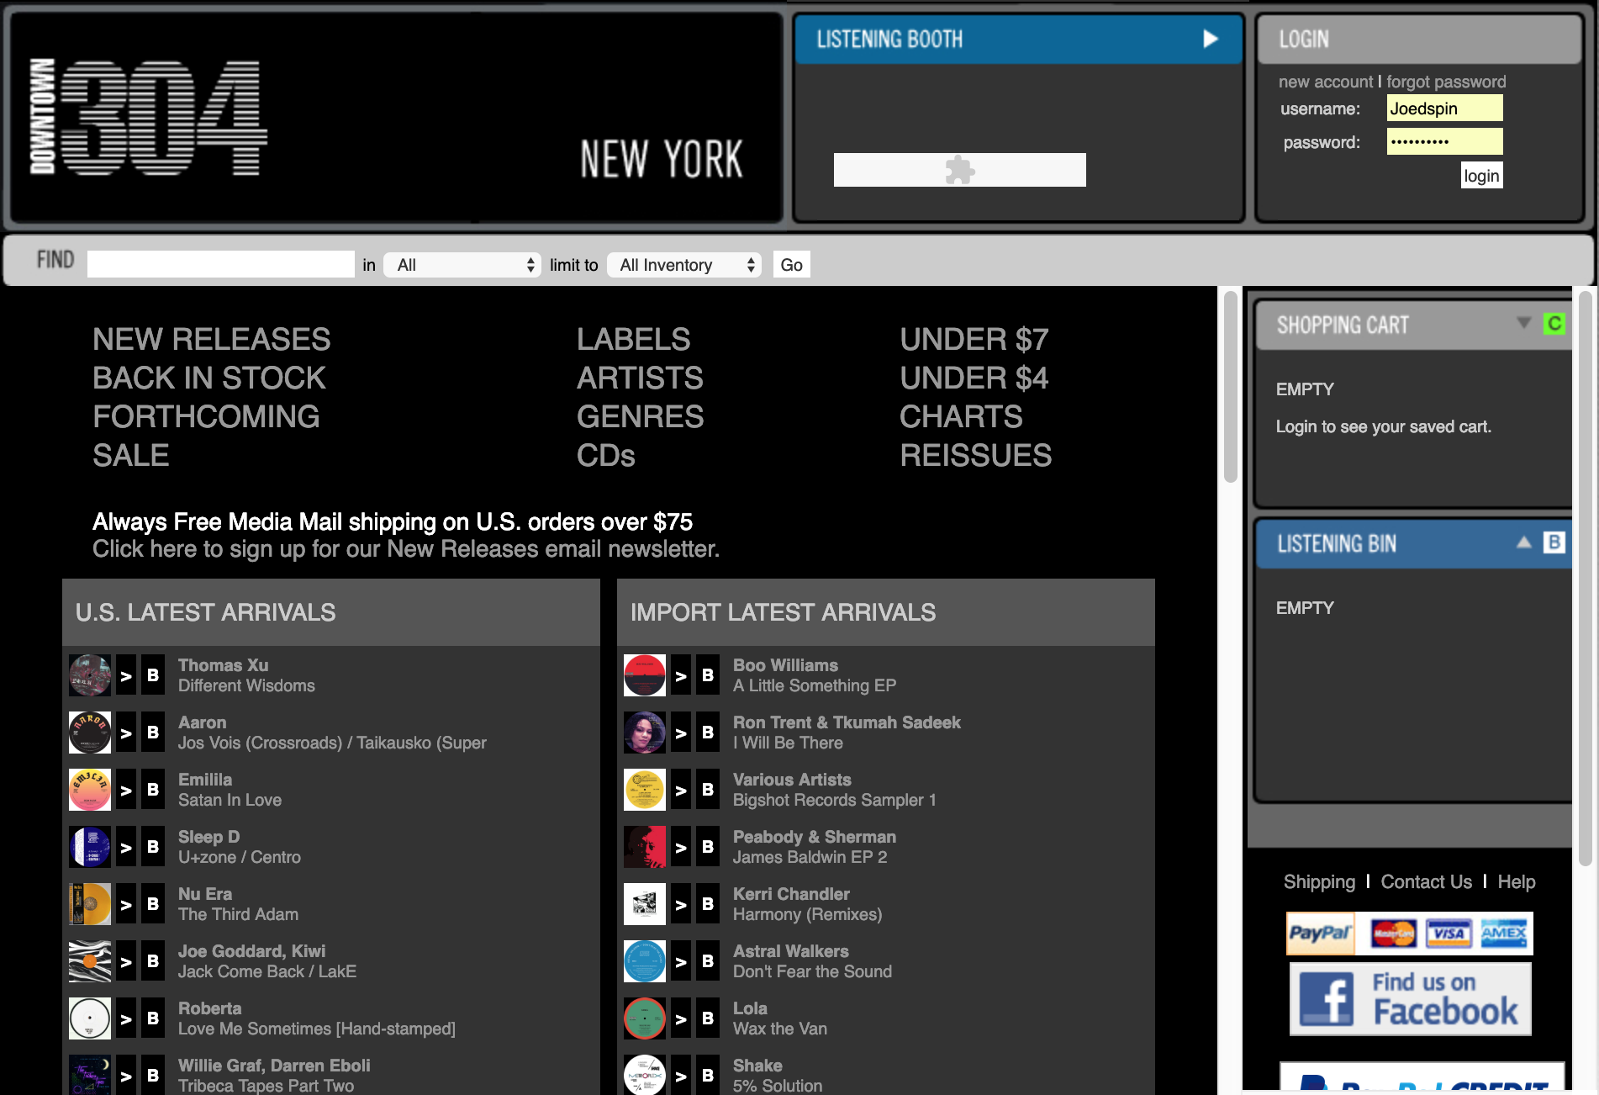The image size is (1599, 1095).
Task: Sign up for New Releases email newsletter
Action: coord(406,549)
